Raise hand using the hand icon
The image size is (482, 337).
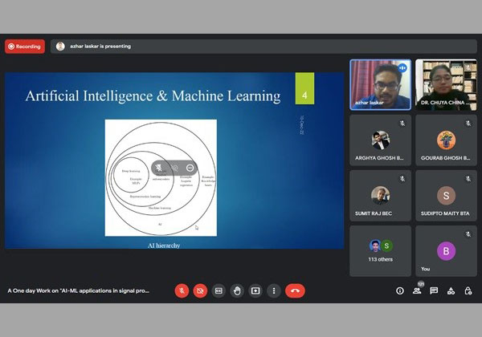point(237,290)
